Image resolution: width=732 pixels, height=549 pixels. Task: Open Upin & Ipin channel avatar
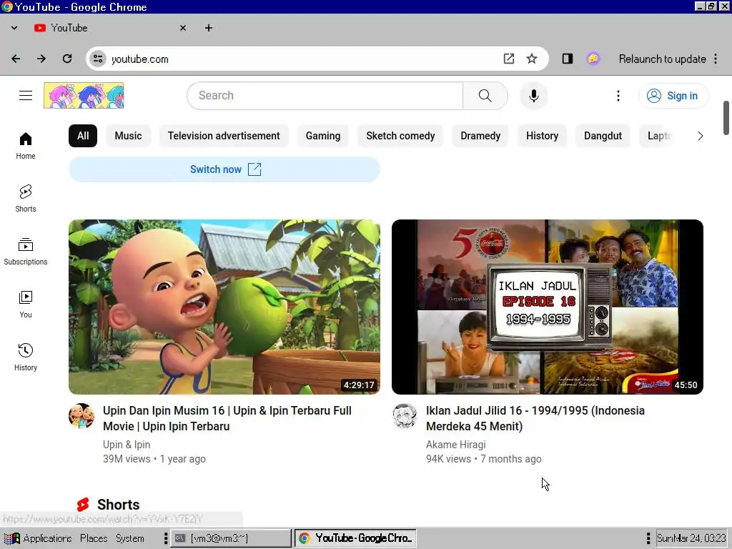point(81,415)
